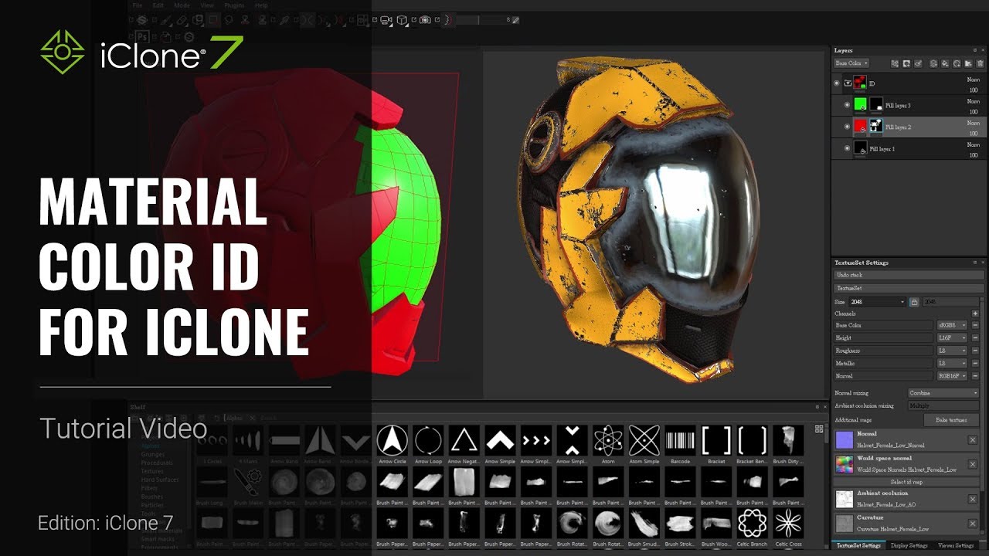
Task: Switch to the Viewer Settings tab
Action: pyautogui.click(x=957, y=546)
